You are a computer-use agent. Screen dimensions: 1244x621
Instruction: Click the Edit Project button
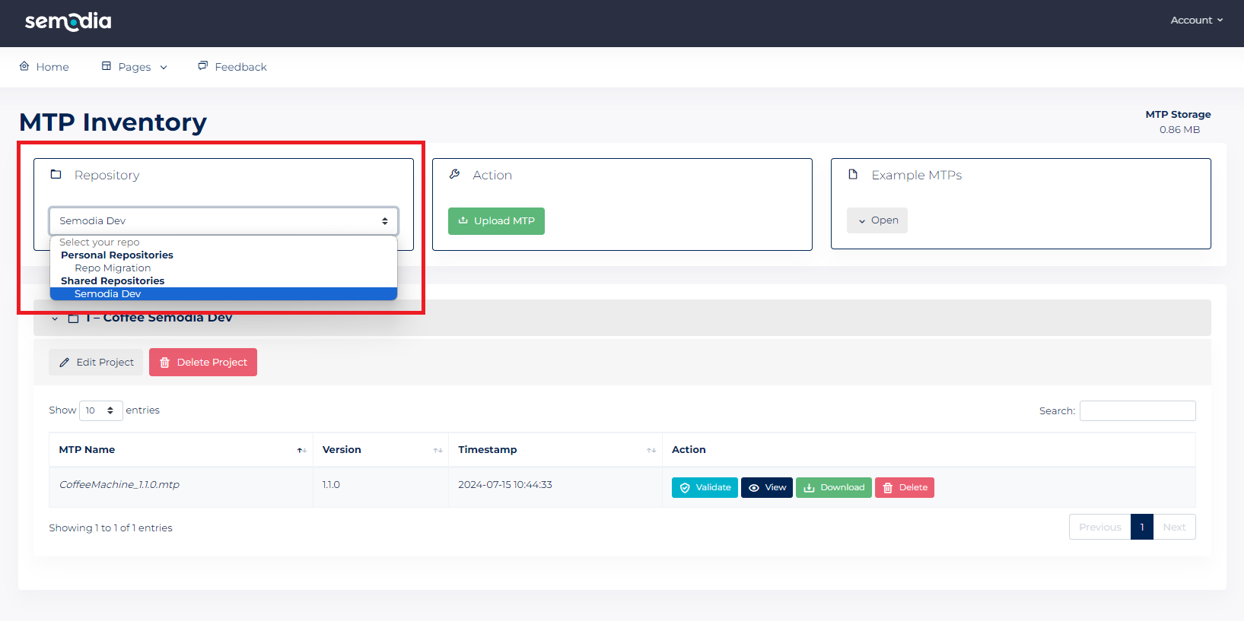tap(96, 362)
